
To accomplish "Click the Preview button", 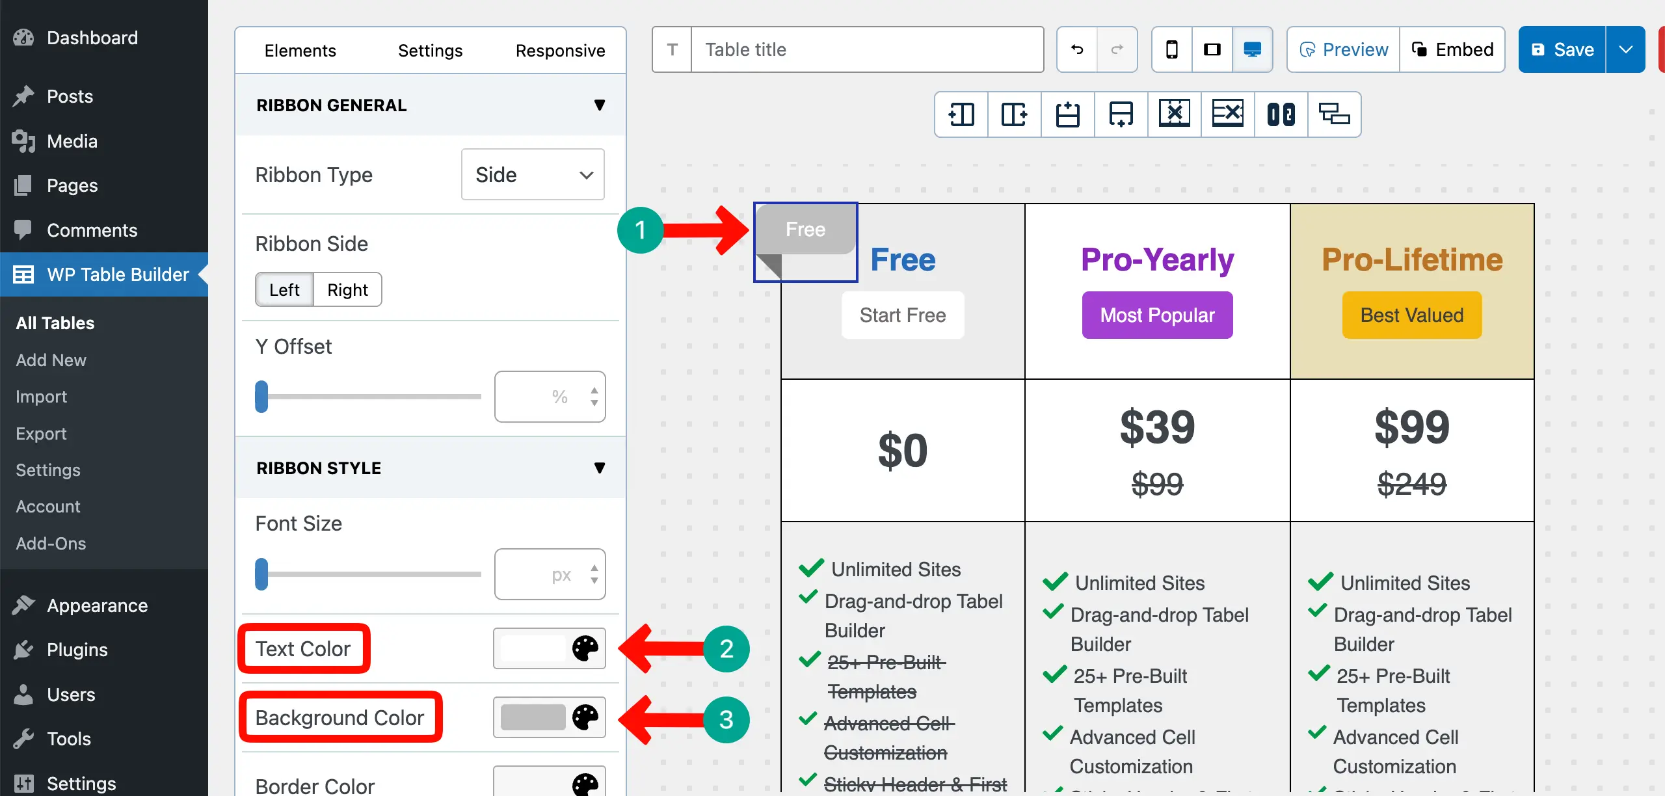I will tap(1343, 49).
